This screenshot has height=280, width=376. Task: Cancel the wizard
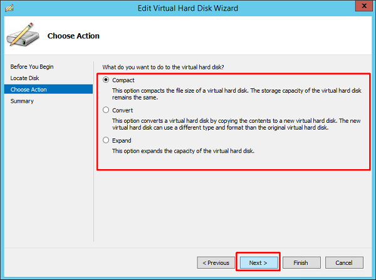click(344, 262)
